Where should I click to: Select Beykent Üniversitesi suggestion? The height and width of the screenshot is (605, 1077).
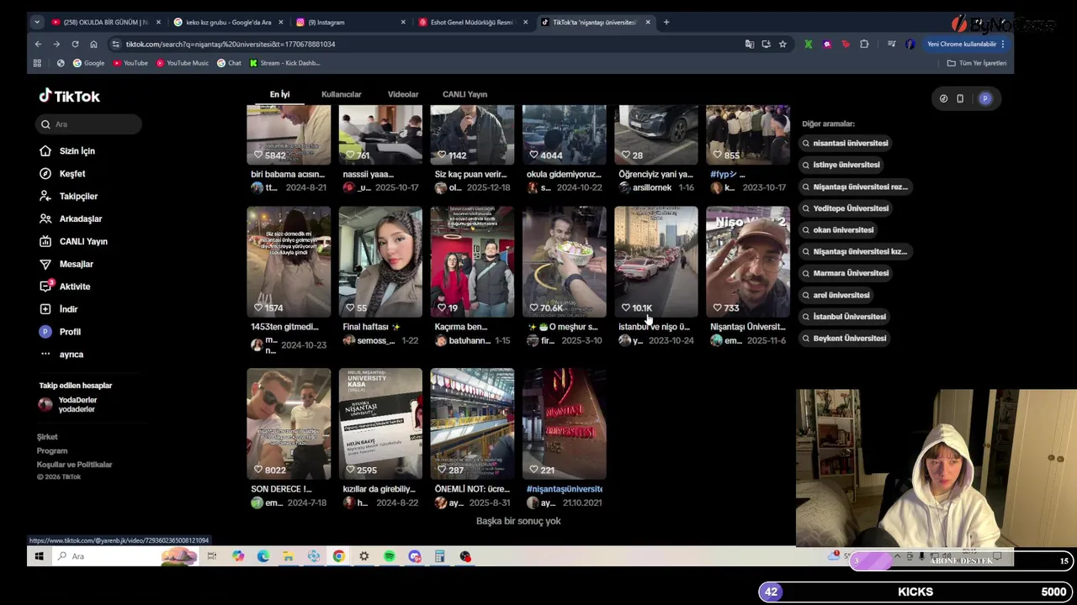[x=845, y=339]
